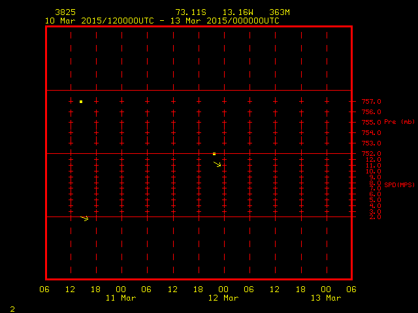This screenshot has height=313, width=418.
Task: Select the wind arrow near 12 Mar 00
Action: [x=217, y=164]
